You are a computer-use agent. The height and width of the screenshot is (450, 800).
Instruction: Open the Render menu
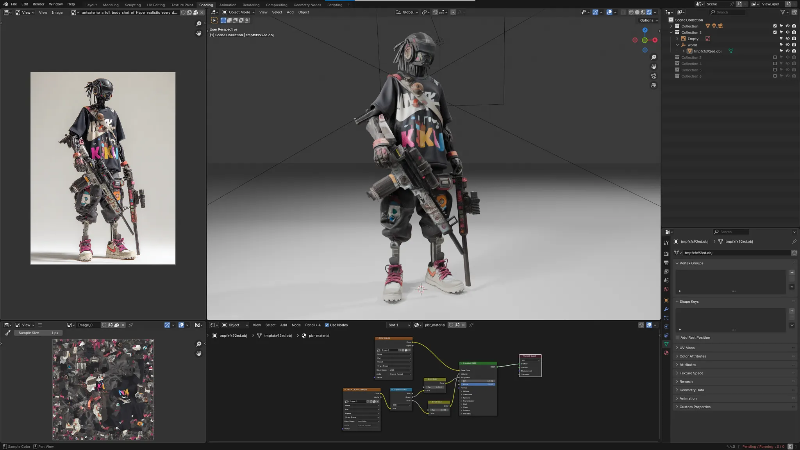pos(38,4)
